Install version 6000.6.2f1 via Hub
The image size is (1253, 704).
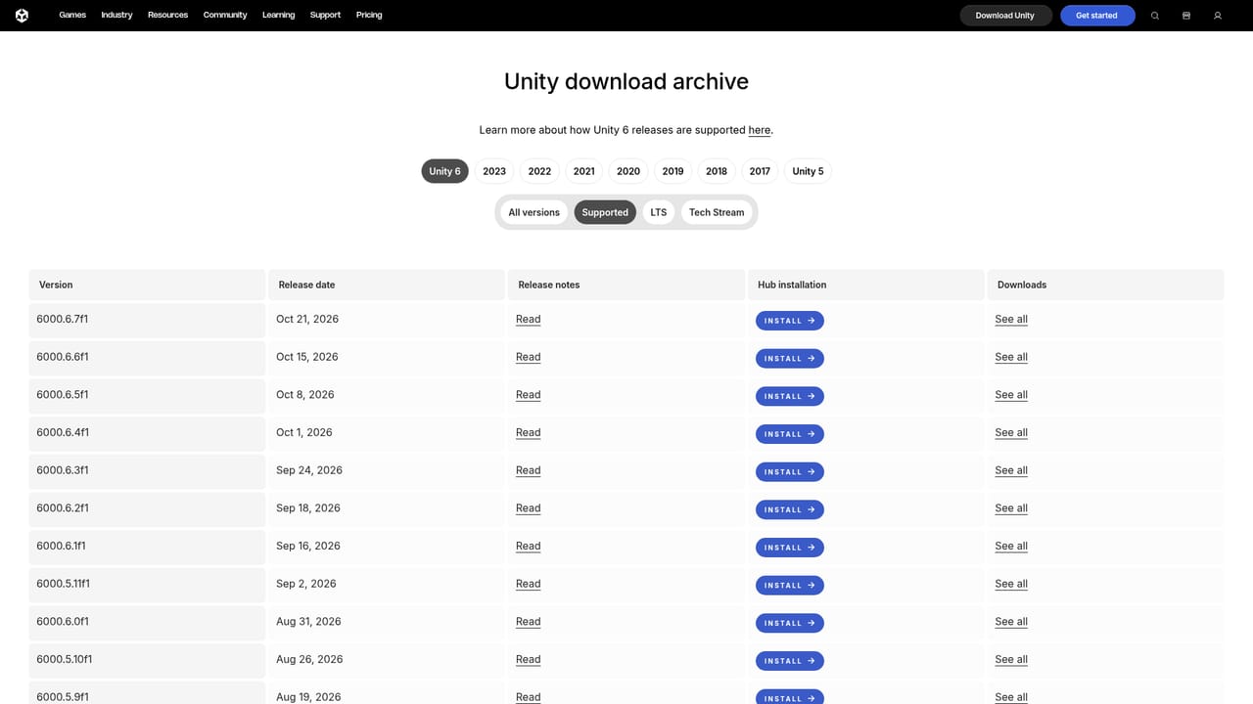click(x=790, y=509)
